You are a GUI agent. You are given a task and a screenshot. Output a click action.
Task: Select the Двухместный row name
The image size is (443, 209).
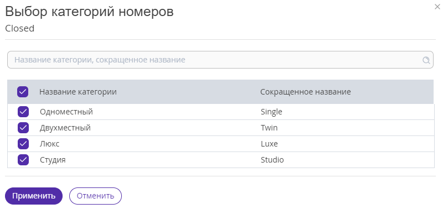coord(65,128)
